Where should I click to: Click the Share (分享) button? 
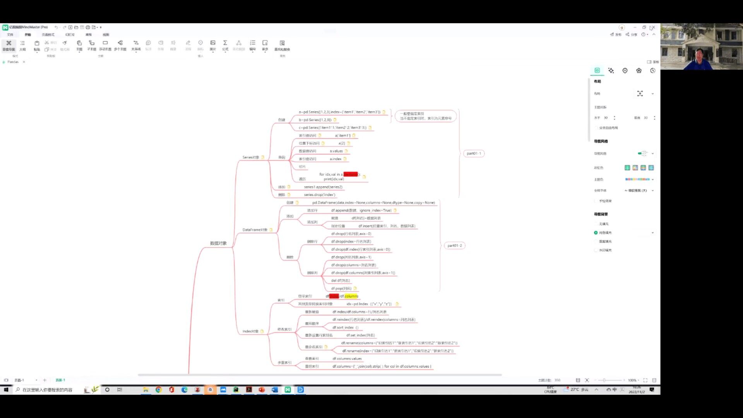[631, 34]
